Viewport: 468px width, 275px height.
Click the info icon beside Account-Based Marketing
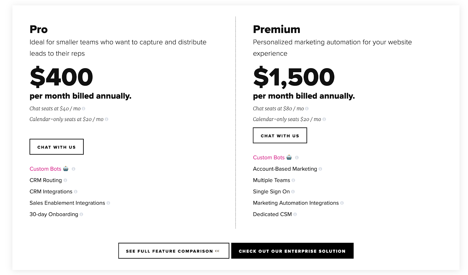click(x=321, y=169)
